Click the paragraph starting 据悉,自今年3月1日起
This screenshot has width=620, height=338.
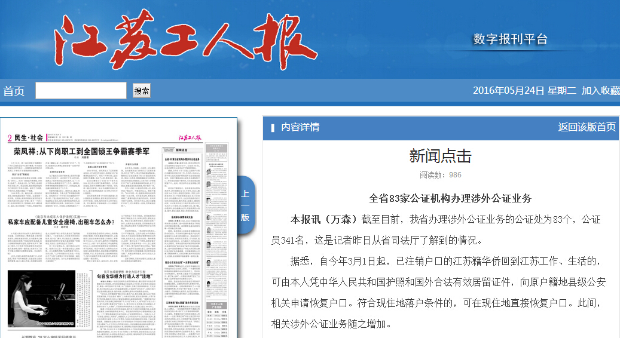438,292
